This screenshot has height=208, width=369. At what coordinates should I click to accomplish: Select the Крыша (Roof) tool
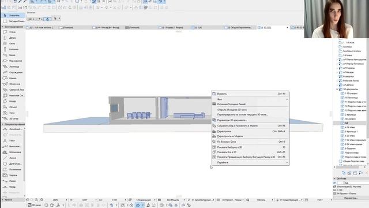click(13, 78)
